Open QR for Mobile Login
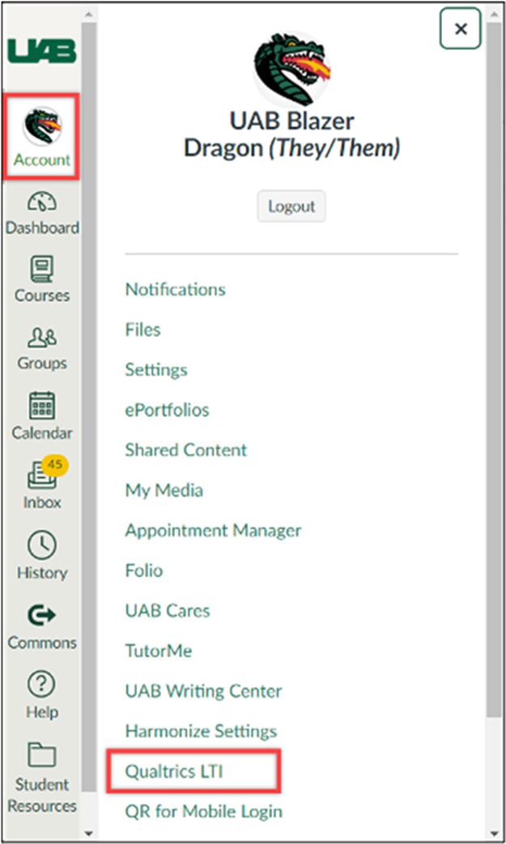 (203, 812)
